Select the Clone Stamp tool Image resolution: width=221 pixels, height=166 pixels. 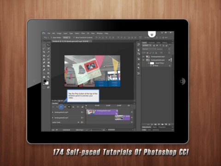pos(44,59)
